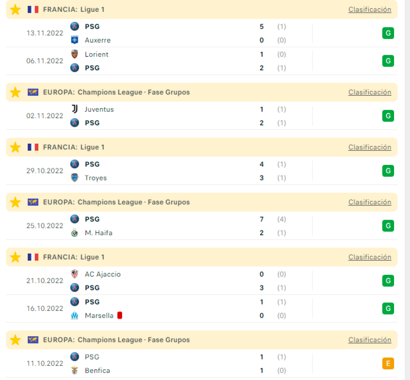Toggle favorite star for first Ligue 1 header
410x380 pixels.
[15, 9]
